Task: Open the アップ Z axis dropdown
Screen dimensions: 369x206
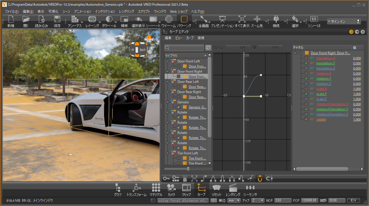Action: click(x=258, y=200)
